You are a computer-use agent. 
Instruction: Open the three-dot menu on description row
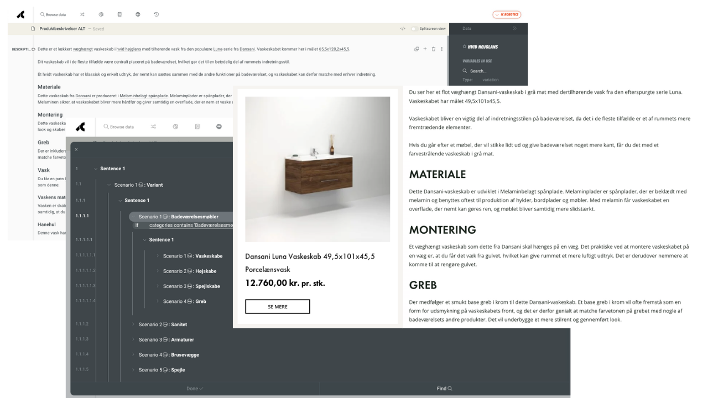pos(441,49)
